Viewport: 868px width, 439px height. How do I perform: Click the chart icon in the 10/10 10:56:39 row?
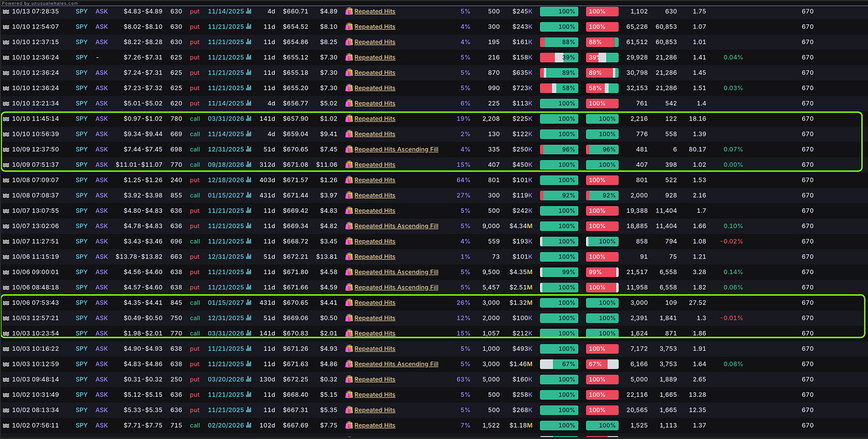249,134
